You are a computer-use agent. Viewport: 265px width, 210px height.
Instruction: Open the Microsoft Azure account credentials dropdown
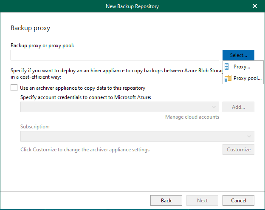tap(119, 107)
